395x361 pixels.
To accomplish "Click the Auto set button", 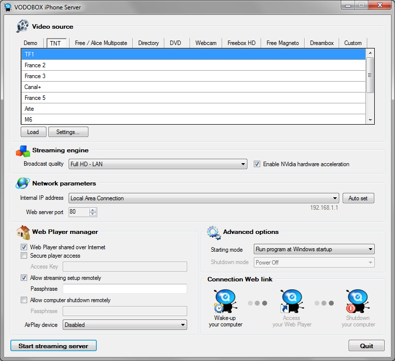I will tap(358, 198).
